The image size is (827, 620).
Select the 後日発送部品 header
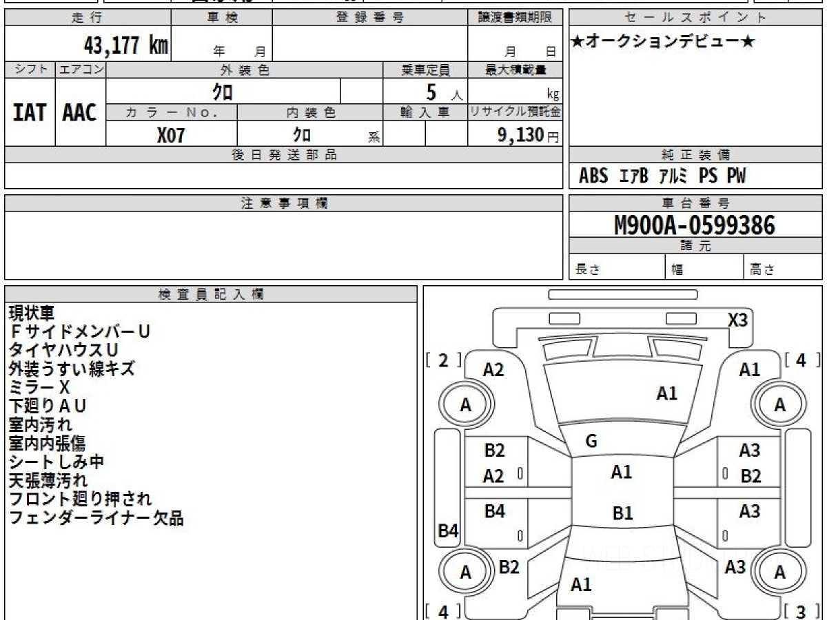[283, 155]
